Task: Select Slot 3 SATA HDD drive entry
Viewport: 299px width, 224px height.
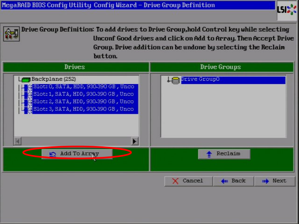Action: [x=83, y=109]
